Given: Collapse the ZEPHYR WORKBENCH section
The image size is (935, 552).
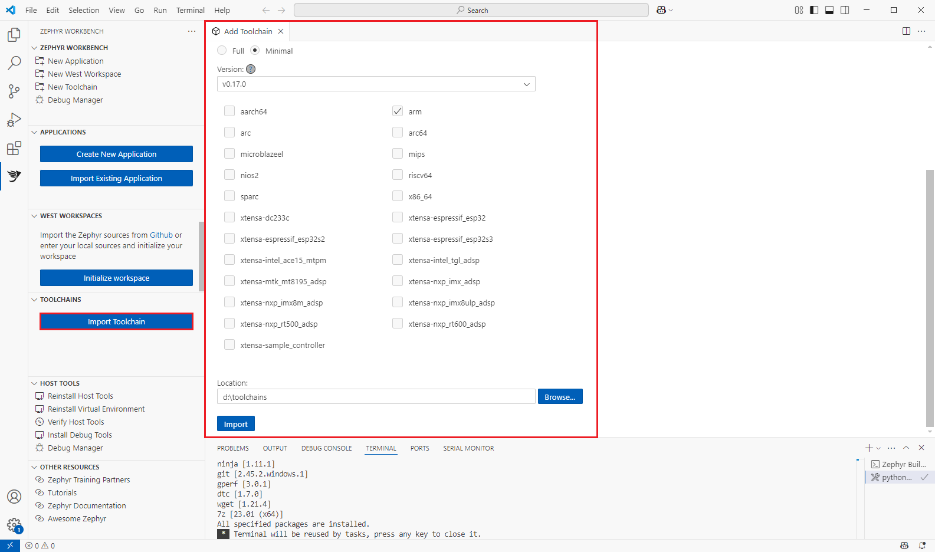Looking at the screenshot, I should click(x=34, y=48).
